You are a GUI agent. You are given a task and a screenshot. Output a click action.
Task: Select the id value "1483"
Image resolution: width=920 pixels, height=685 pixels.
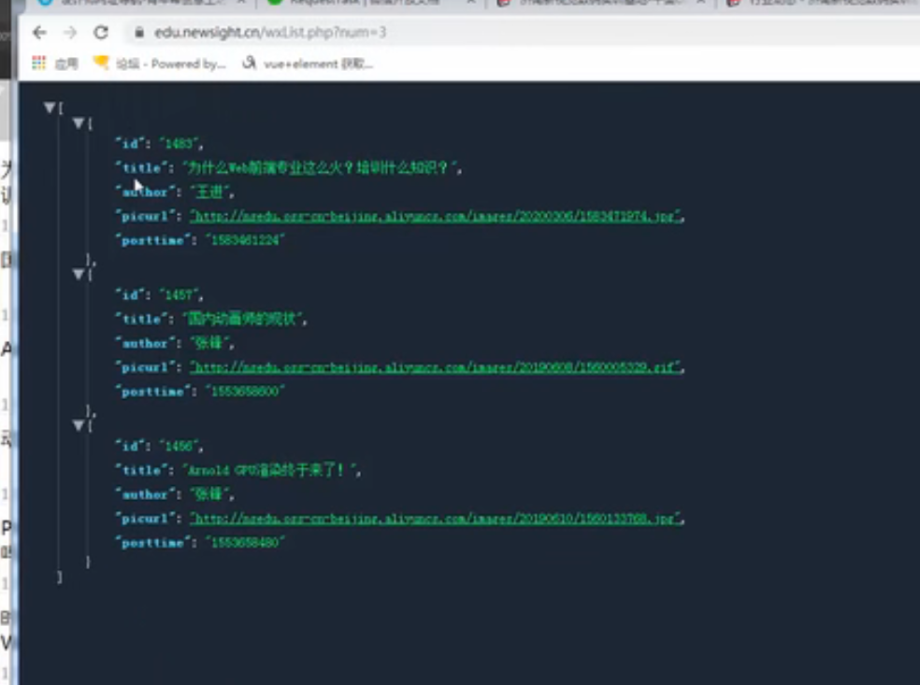tap(179, 144)
